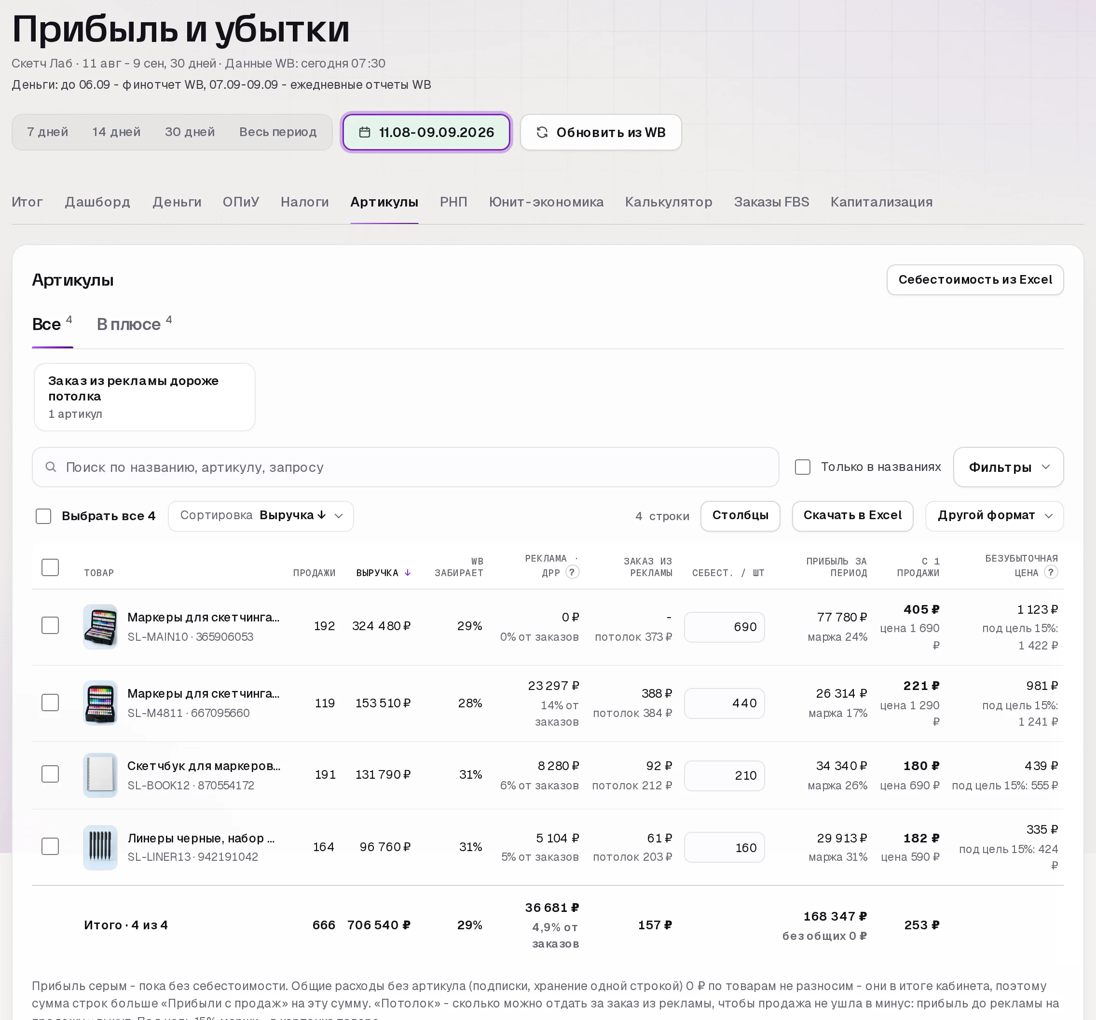Open the Столбцы column settings
This screenshot has height=1020, width=1096.
[x=740, y=516]
